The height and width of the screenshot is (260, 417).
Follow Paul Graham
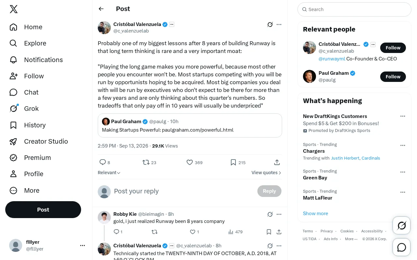click(x=393, y=77)
